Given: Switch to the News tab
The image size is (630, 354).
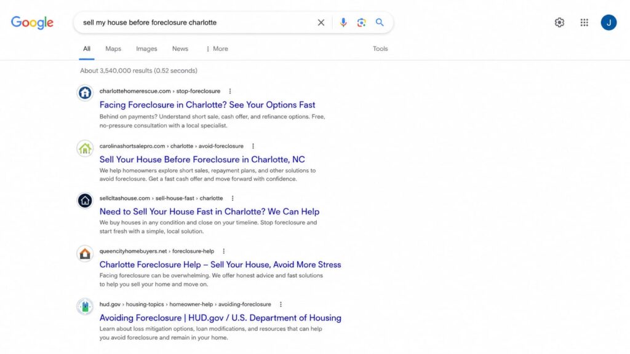Looking at the screenshot, I should click(180, 49).
